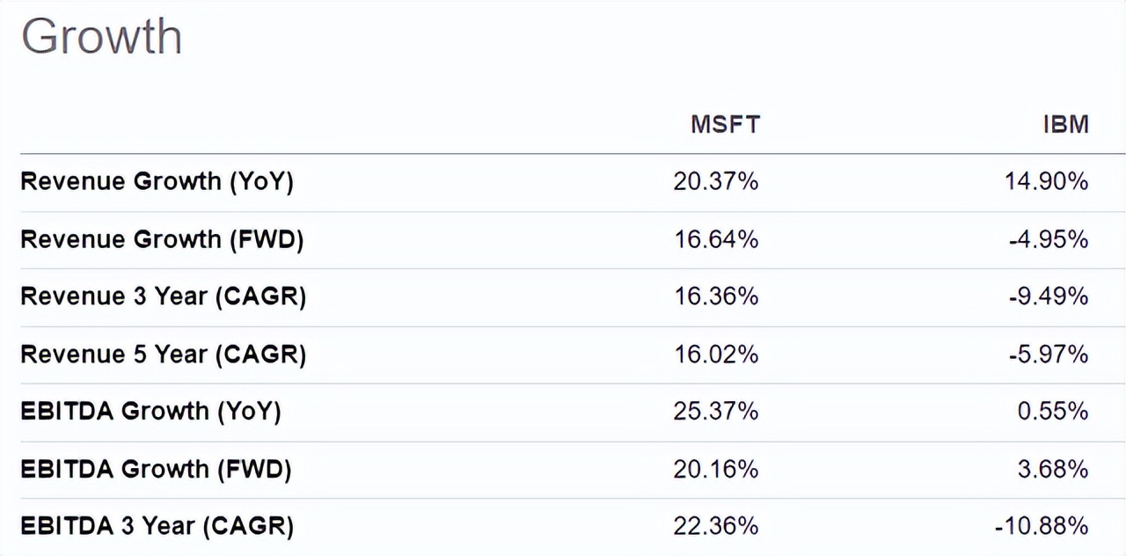Click the Revenue 5 Year (CAGR) label
The image size is (1126, 556).
click(164, 354)
